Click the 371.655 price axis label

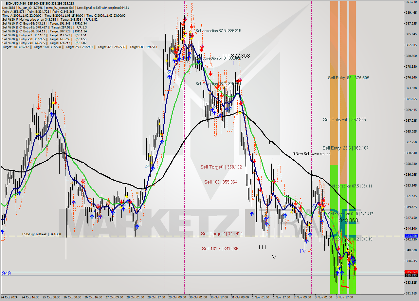click(411, 99)
